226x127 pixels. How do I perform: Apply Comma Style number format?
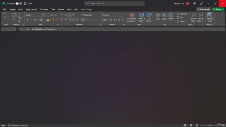tap(114, 20)
